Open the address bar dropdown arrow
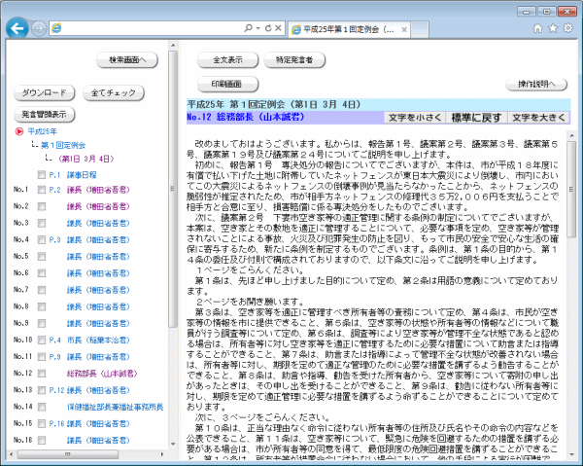Image resolution: width=583 pixels, height=466 pixels. tap(257, 28)
